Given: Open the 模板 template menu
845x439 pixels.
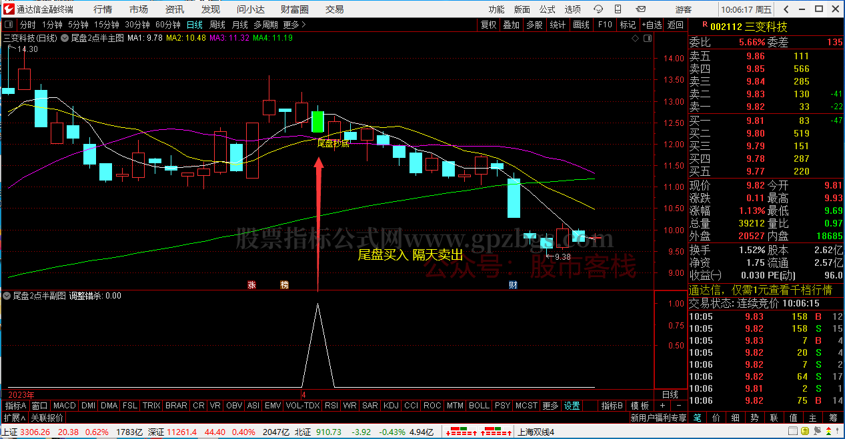Looking at the screenshot, I should point(640,406).
